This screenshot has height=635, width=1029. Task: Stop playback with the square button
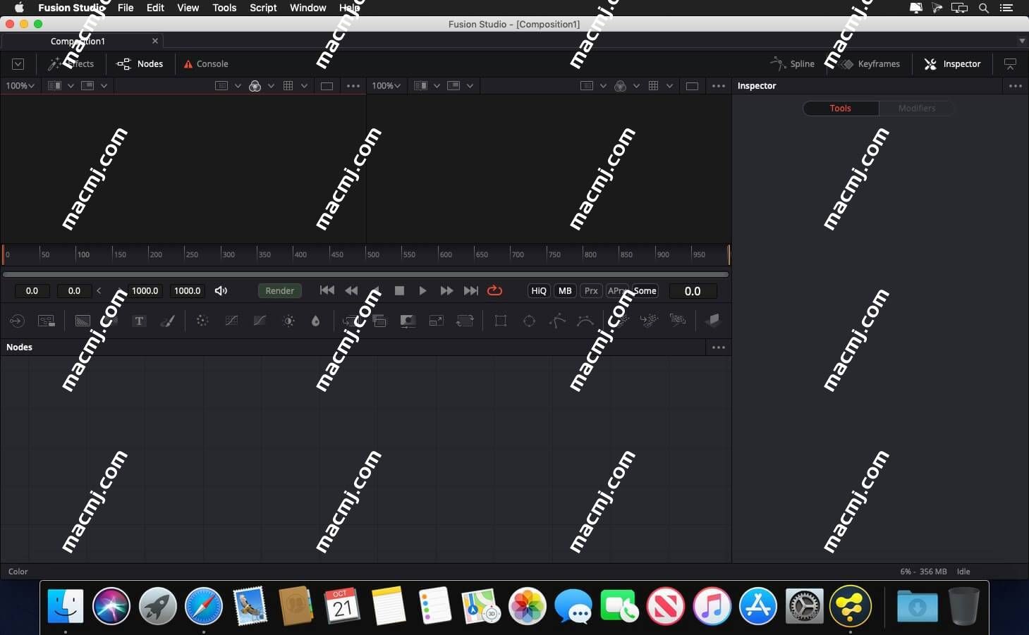point(399,290)
